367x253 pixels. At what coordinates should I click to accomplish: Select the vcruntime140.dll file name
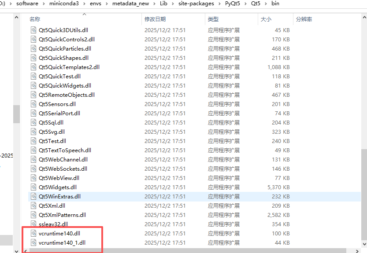pos(59,233)
